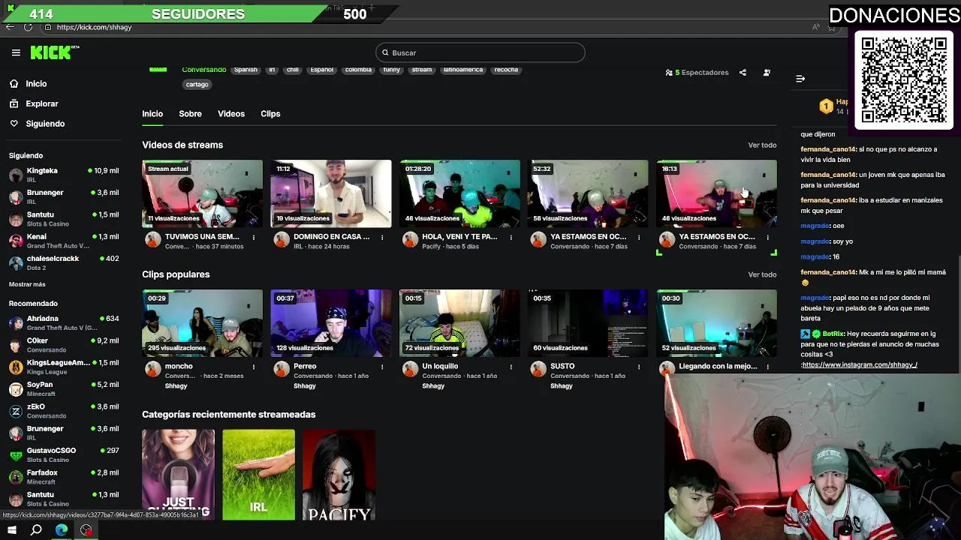
Task: Open chaleselcrackk channel avatar
Action: 16,262
